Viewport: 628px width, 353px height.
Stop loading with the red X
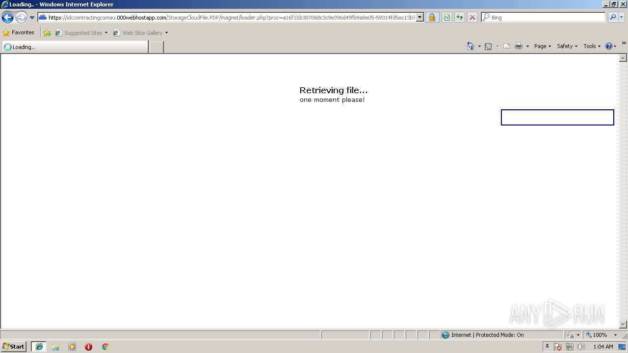472,18
